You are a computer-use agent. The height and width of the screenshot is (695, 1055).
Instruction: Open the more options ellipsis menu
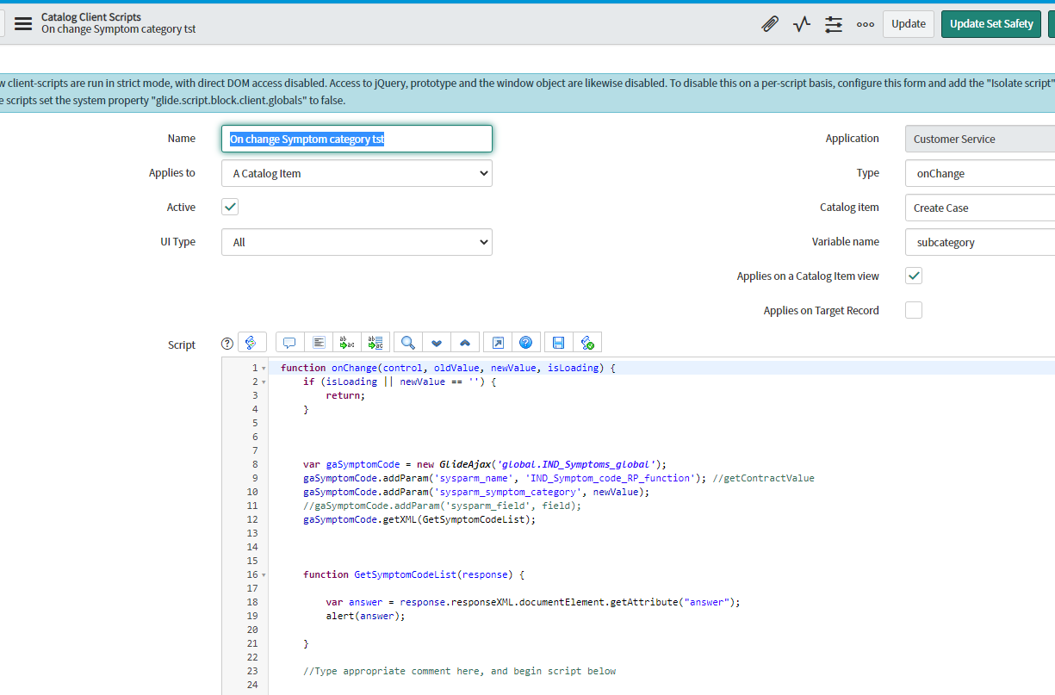(866, 24)
